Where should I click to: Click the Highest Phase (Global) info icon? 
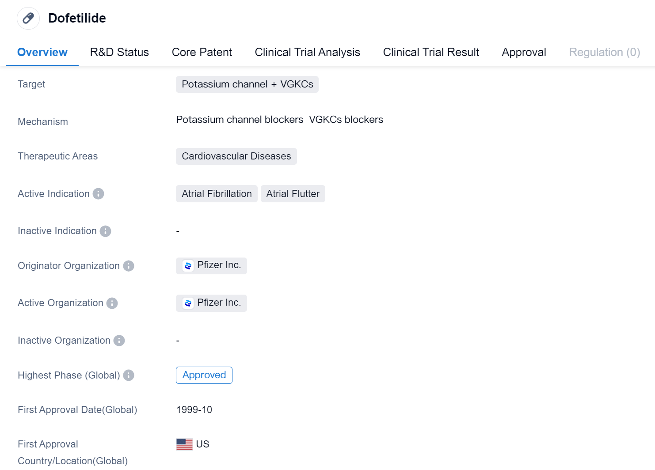(x=129, y=375)
